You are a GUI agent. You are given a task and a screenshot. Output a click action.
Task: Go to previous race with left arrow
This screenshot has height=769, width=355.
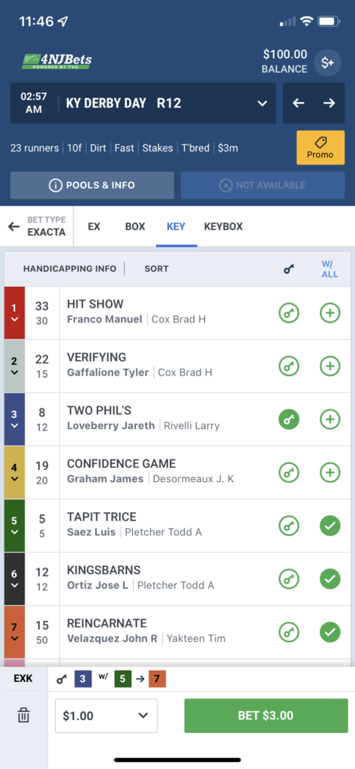299,103
